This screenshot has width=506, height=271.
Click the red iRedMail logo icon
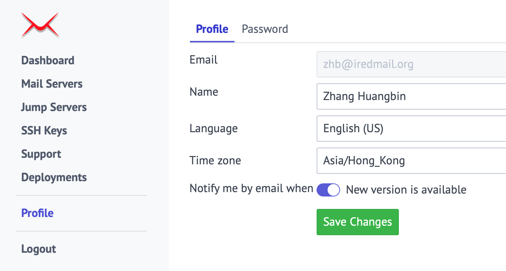[40, 26]
